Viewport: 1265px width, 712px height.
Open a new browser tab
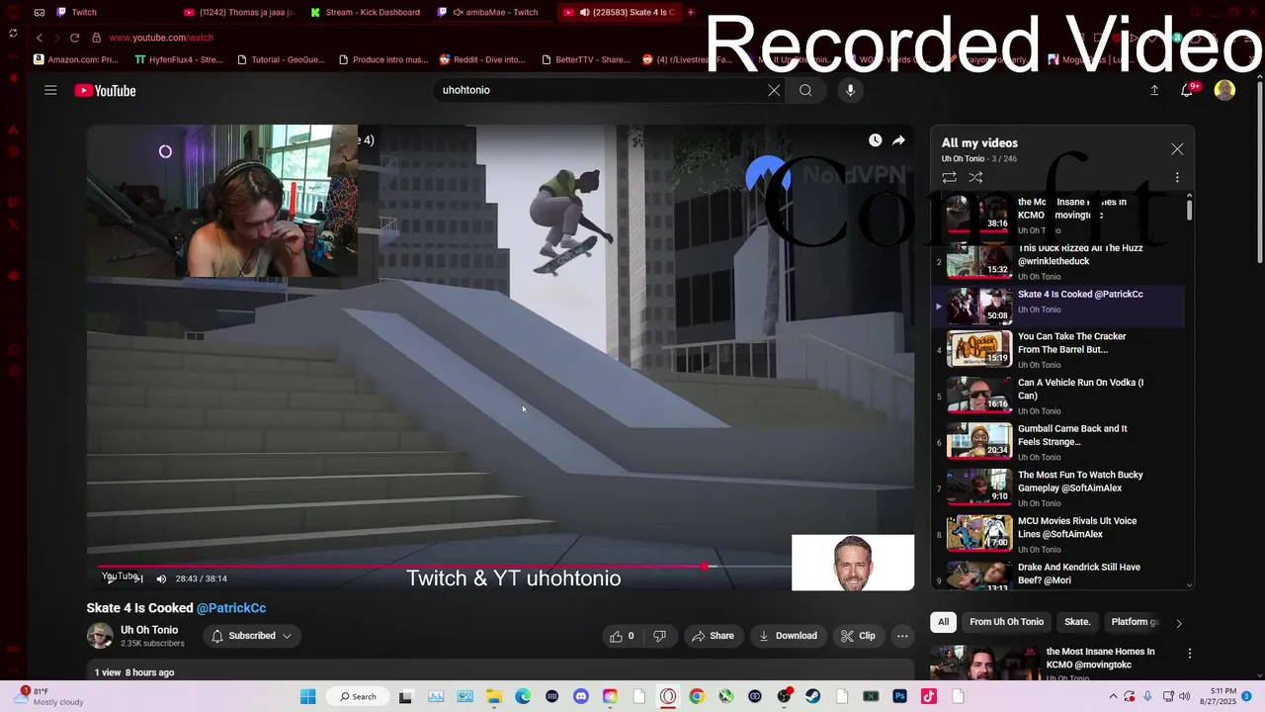coord(691,12)
